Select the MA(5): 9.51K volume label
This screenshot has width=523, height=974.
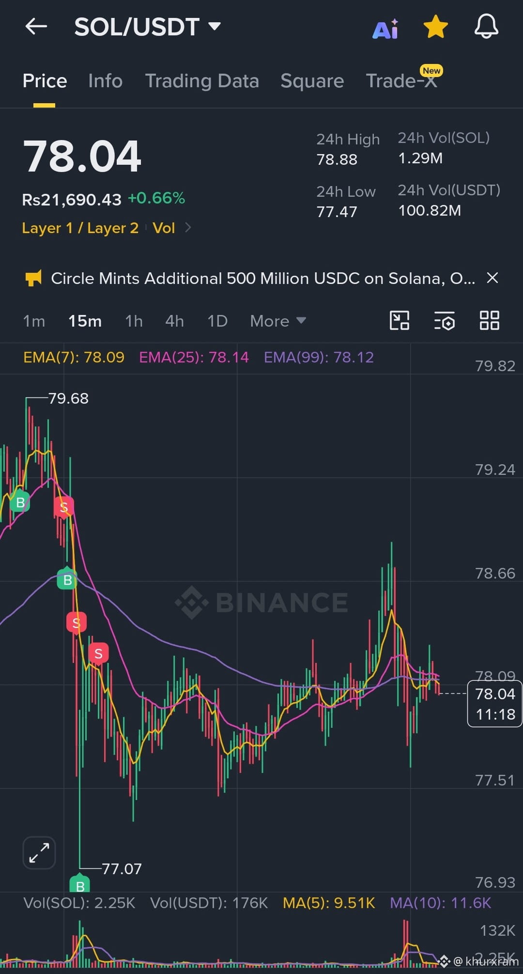click(x=329, y=903)
